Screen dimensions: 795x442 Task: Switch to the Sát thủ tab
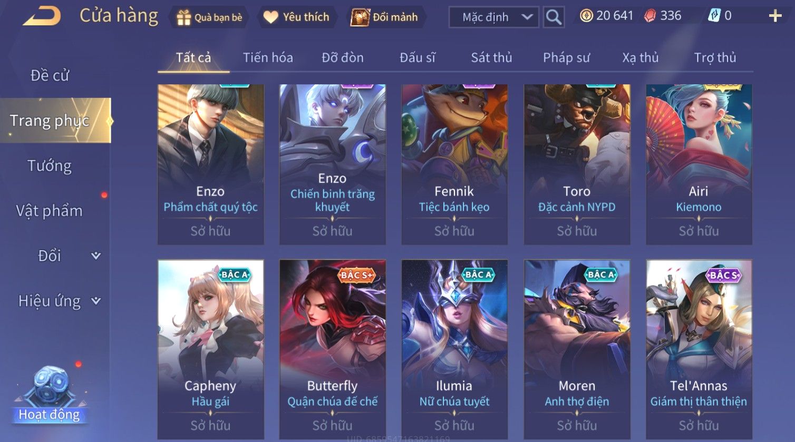click(491, 57)
